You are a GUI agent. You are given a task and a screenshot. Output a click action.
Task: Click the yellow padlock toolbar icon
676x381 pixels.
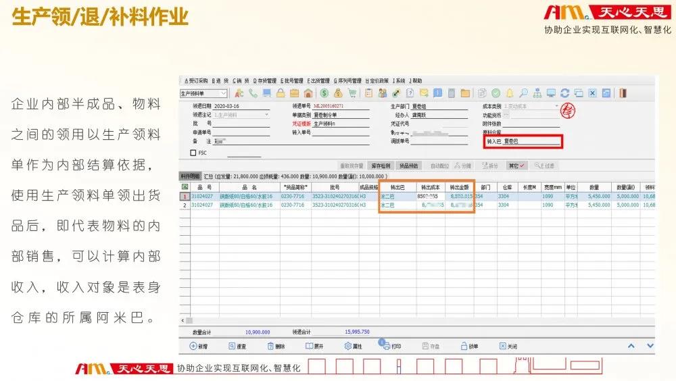pos(281,93)
